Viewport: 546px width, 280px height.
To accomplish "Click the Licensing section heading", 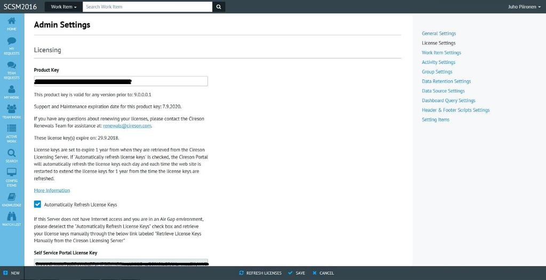I will (47, 50).
